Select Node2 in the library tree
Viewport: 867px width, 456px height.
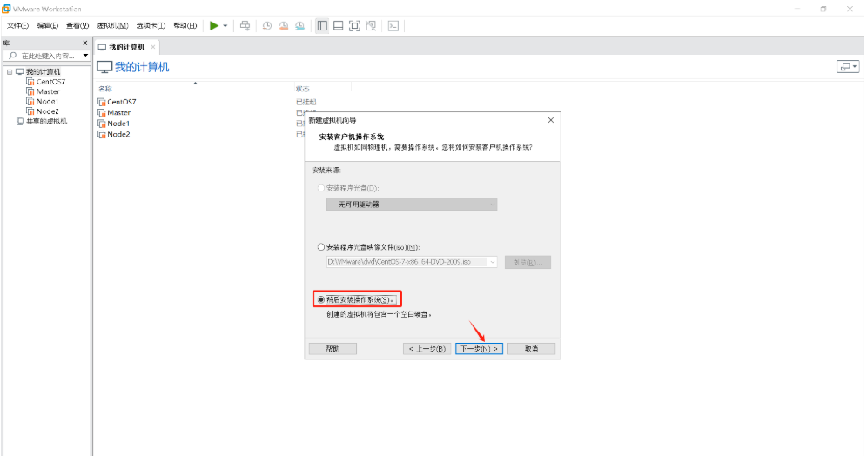[48, 111]
